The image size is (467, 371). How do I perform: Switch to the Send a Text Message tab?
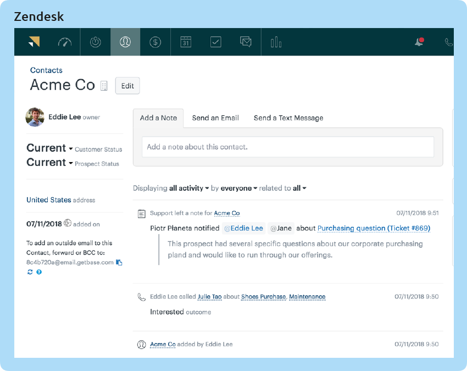tap(288, 118)
